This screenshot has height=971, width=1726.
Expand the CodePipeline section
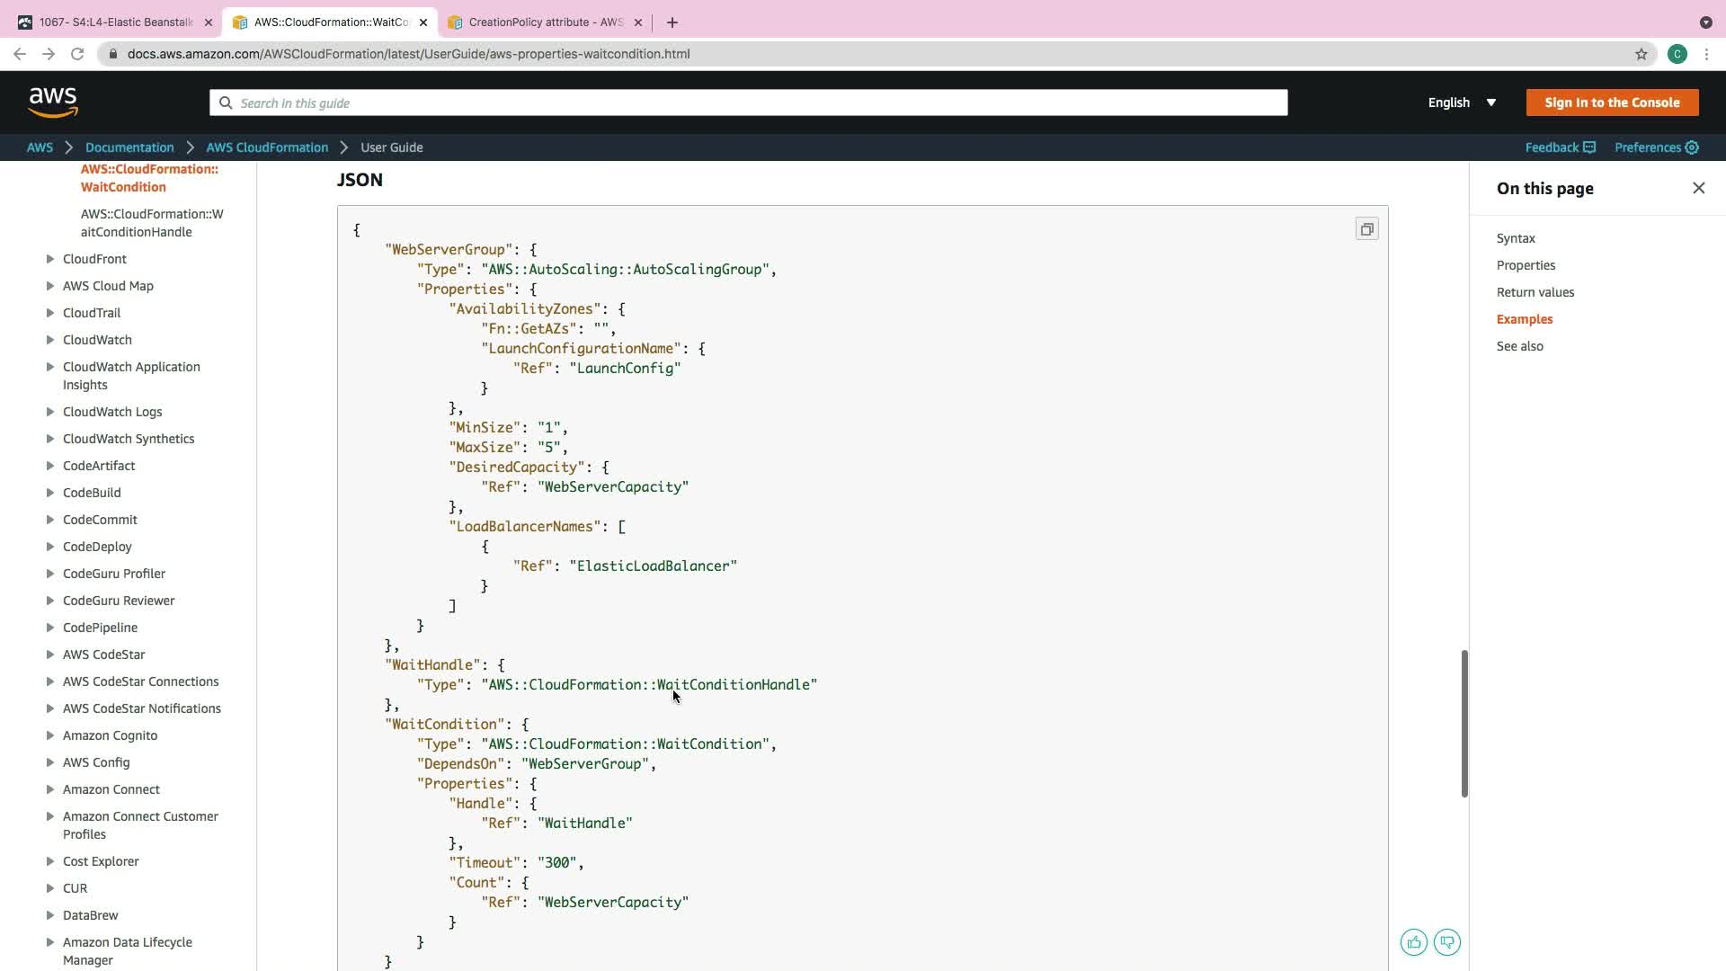[50, 628]
